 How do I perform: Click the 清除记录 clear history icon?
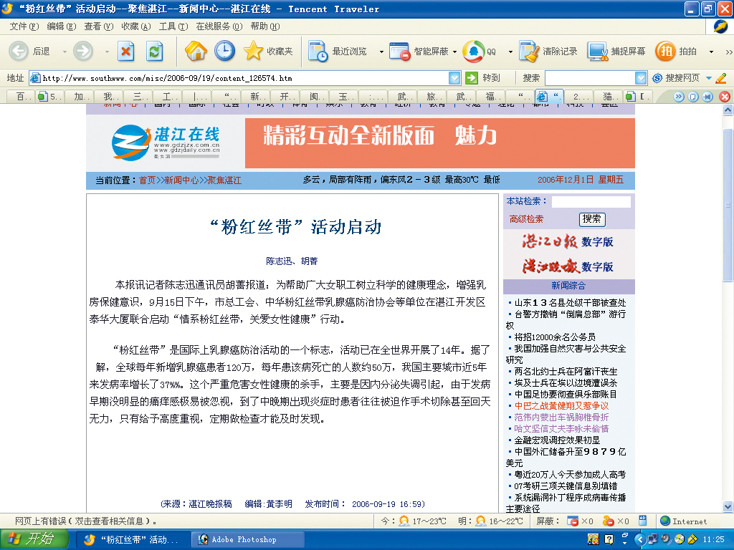click(x=548, y=51)
